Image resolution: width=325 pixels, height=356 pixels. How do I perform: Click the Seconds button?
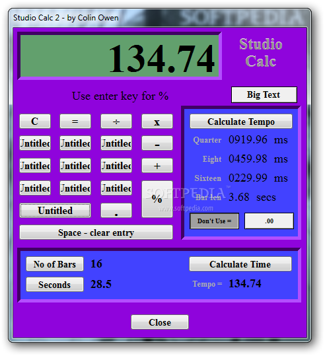55,284
